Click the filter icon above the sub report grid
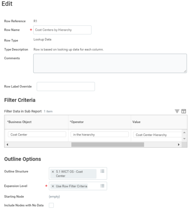Viewport: 189px width, 209px height. (x=177, y=111)
